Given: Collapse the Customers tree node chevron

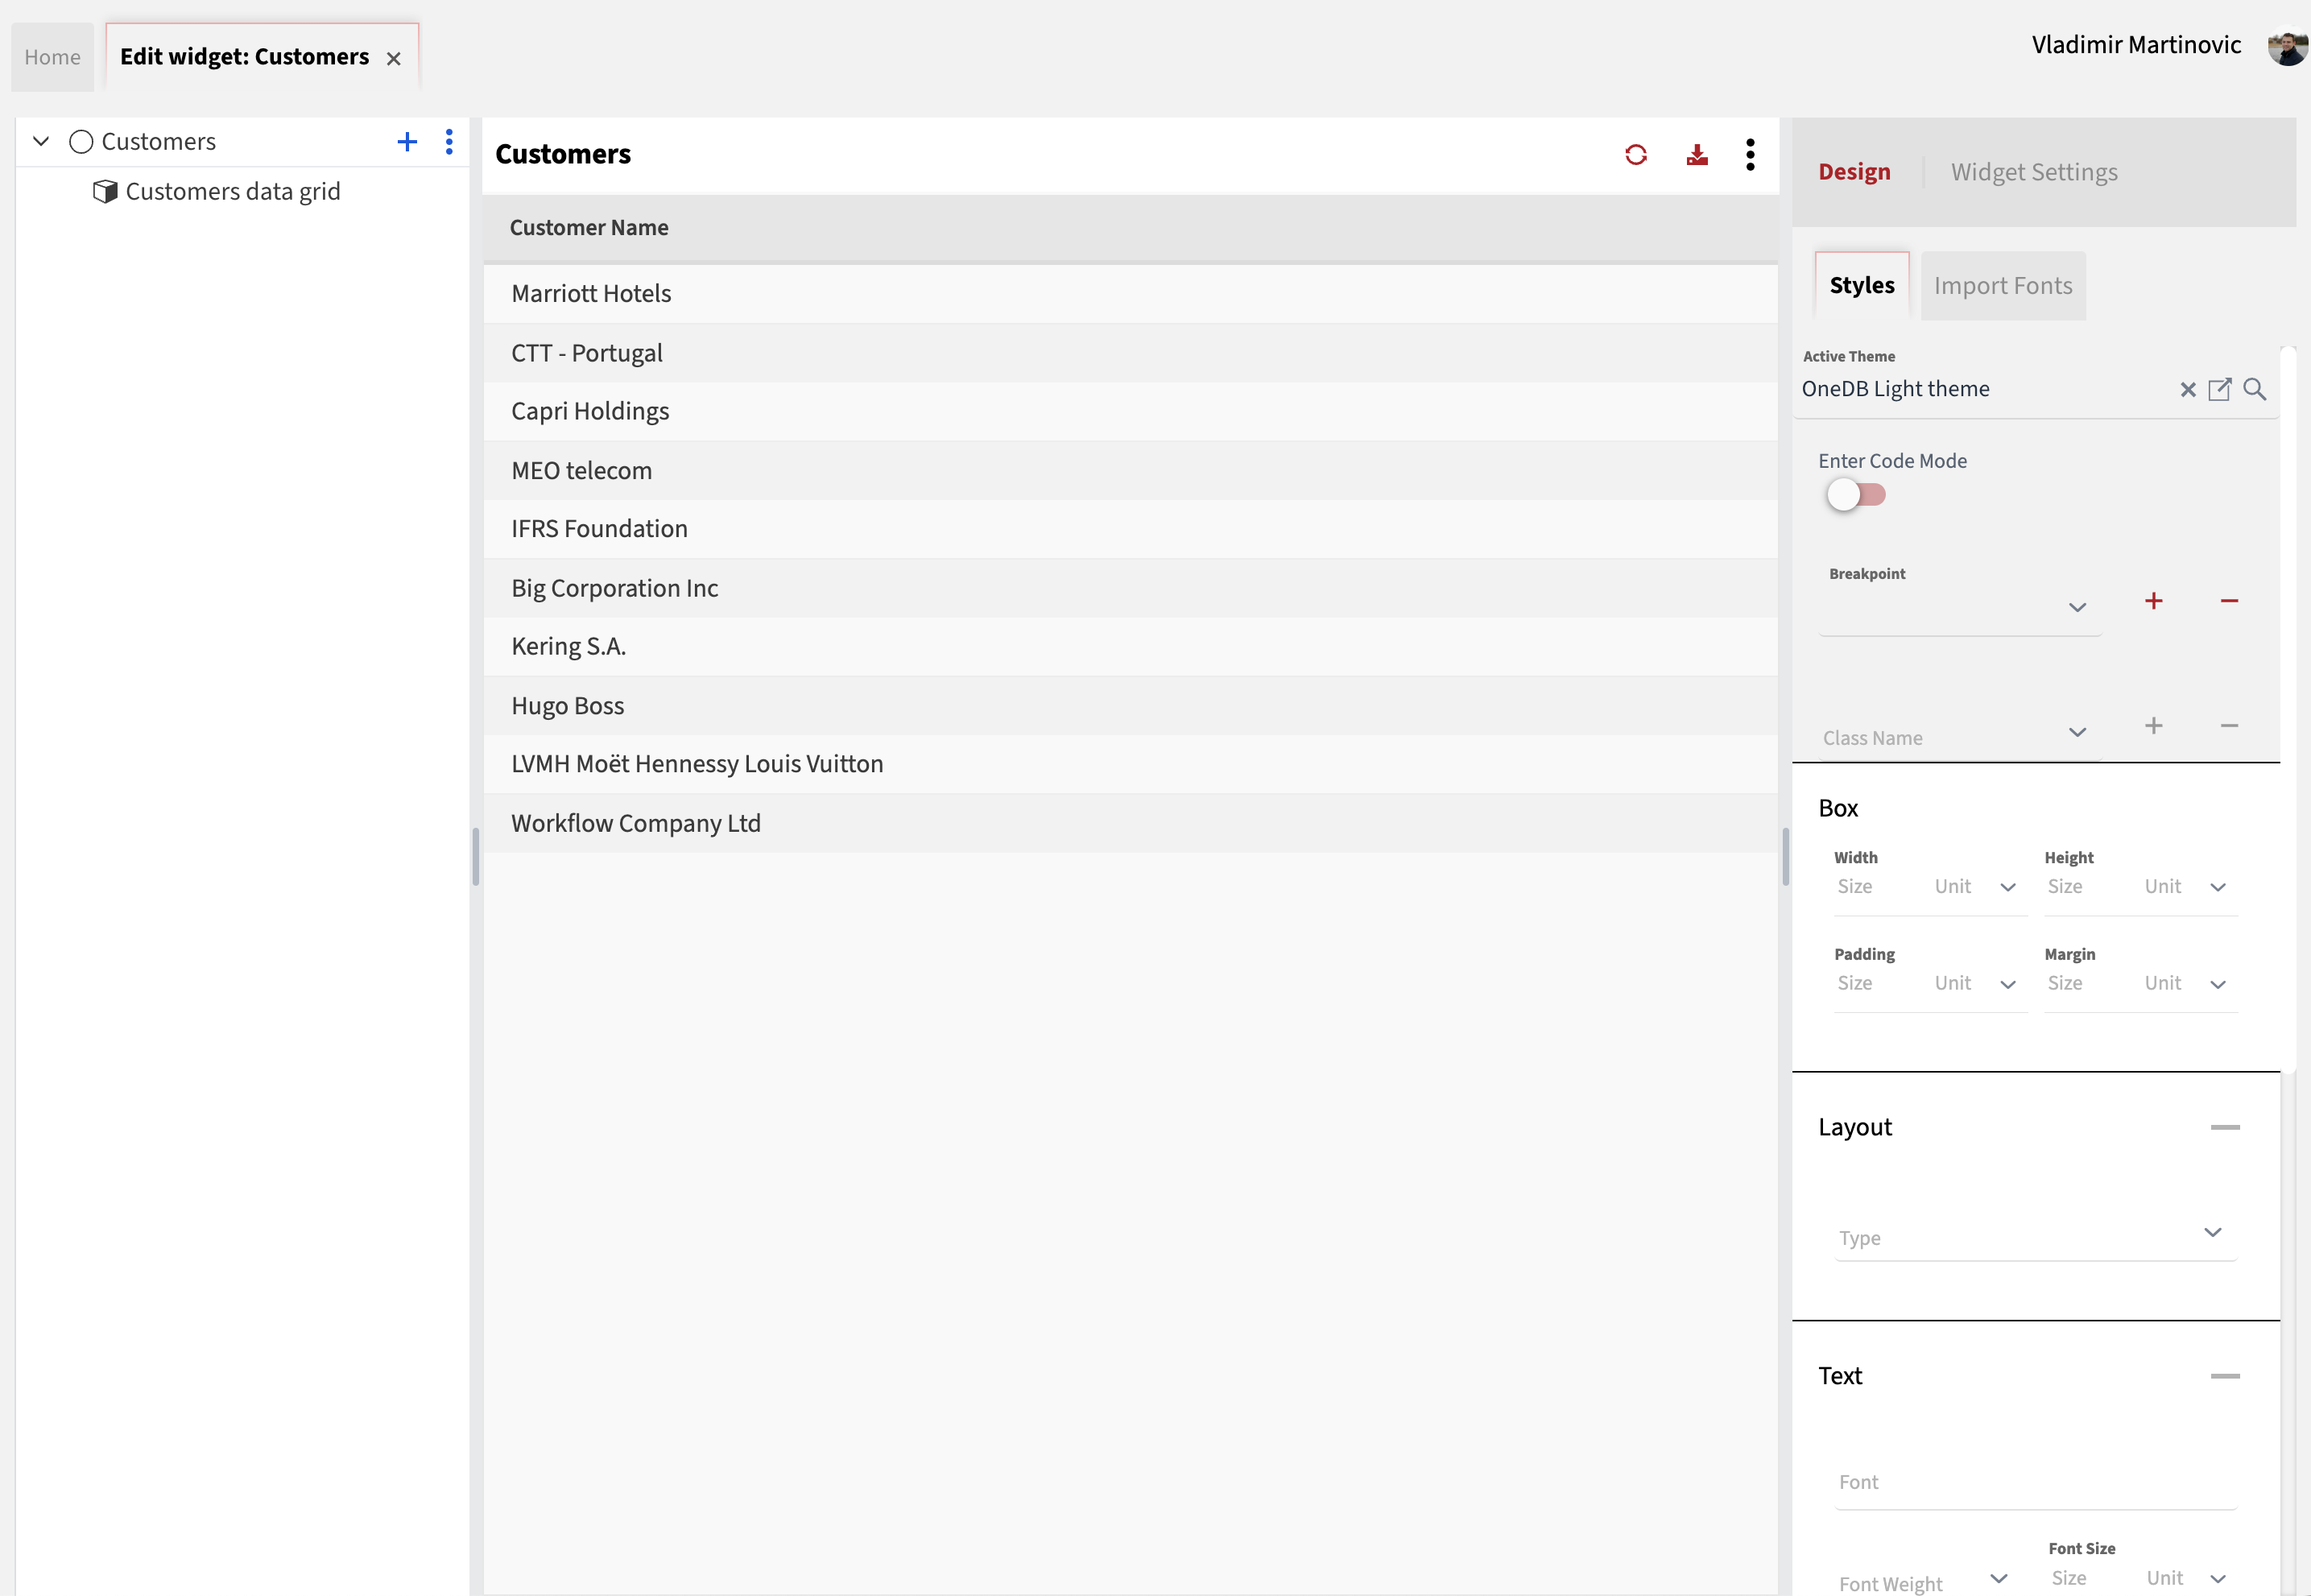Looking at the screenshot, I should (41, 142).
